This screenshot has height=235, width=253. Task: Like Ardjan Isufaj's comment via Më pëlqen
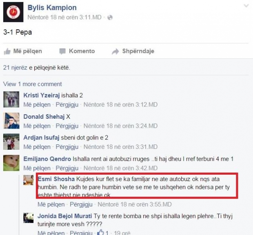click(x=37, y=147)
